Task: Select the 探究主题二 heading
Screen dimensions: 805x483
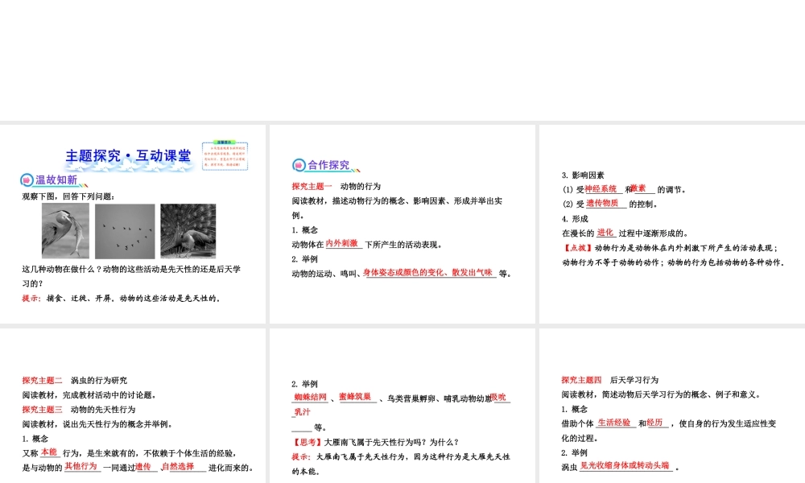Action: tap(42, 380)
